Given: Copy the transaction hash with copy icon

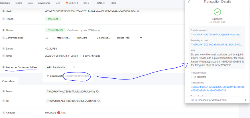Looking at the screenshot, I should 138,11.
